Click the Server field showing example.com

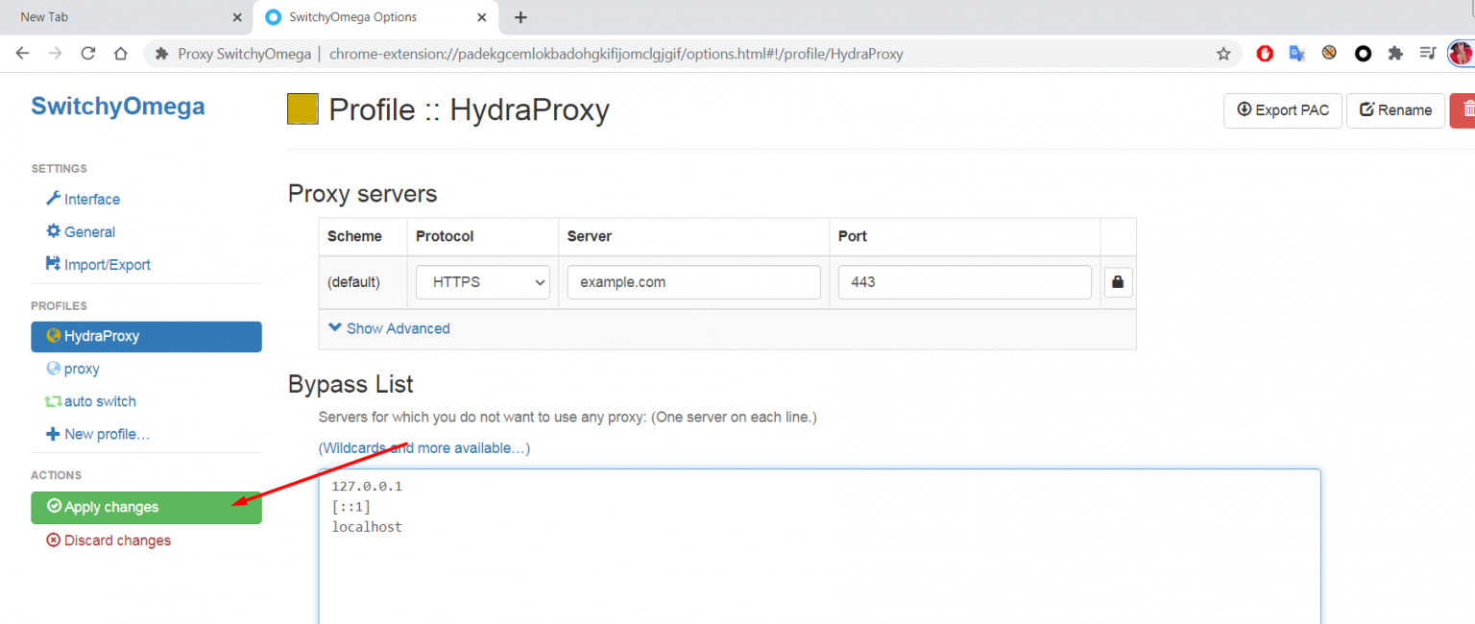(x=693, y=281)
